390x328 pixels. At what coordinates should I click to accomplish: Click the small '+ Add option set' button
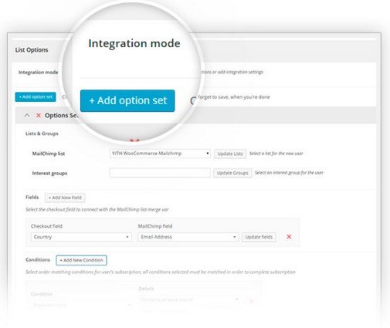click(x=36, y=97)
